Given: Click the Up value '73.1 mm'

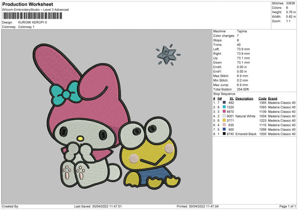Looking at the screenshot, I should point(243,58).
